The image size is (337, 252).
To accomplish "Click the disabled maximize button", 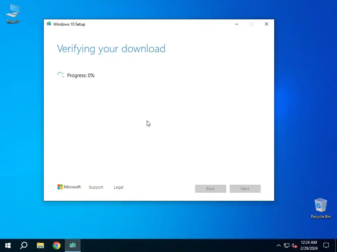I will click(x=251, y=24).
